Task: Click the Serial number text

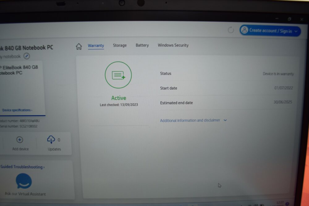Action: click(19, 126)
